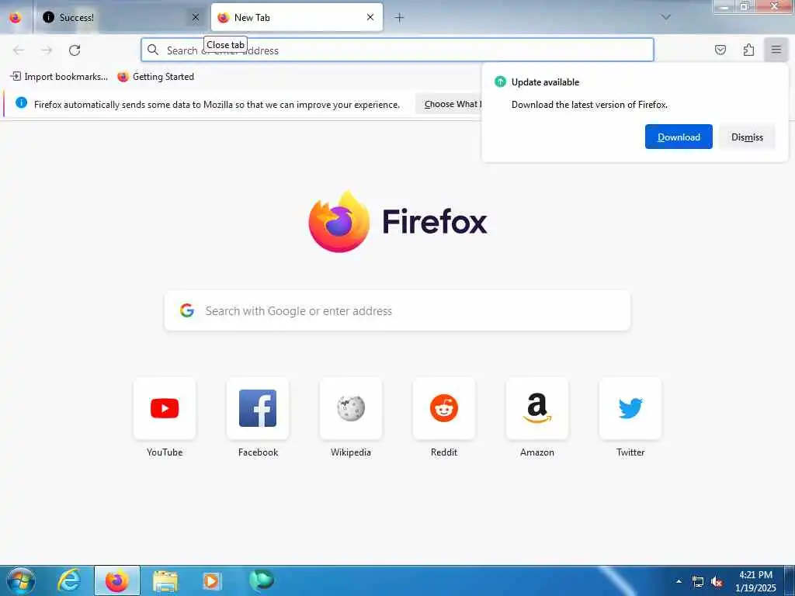Click the Save to Pocket icon
This screenshot has width=795, height=596.
(720, 50)
